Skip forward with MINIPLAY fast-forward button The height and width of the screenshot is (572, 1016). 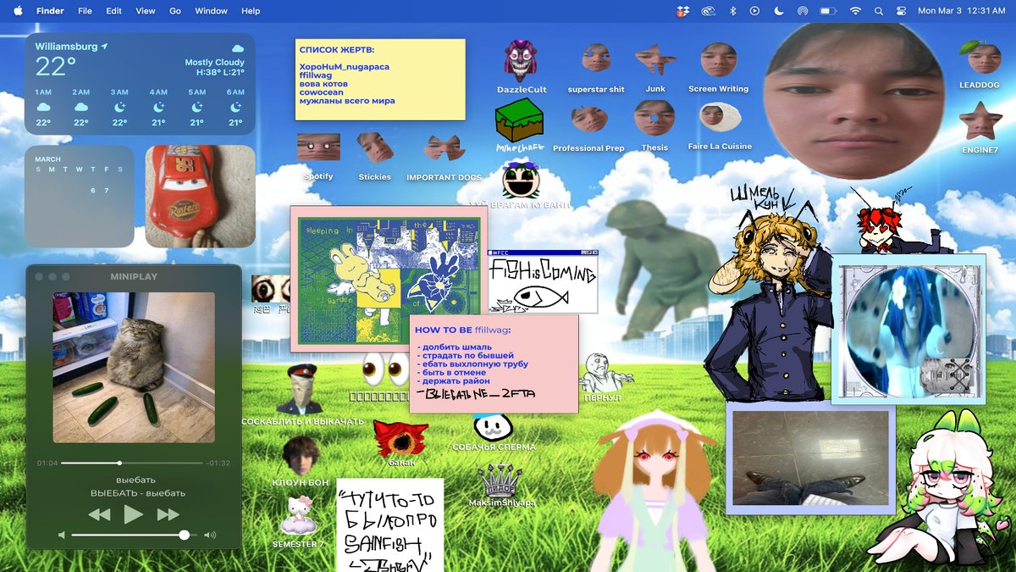168,514
